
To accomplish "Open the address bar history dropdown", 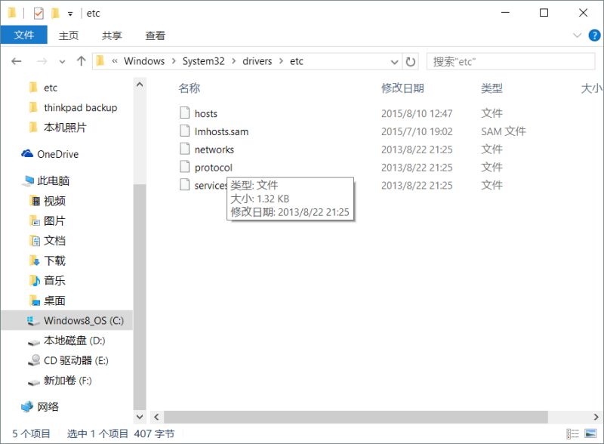I will pyautogui.click(x=394, y=61).
